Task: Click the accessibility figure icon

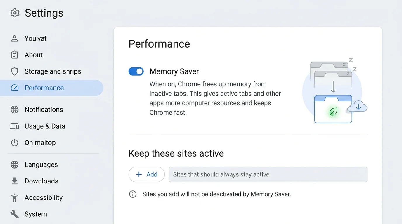Action: pos(15,197)
